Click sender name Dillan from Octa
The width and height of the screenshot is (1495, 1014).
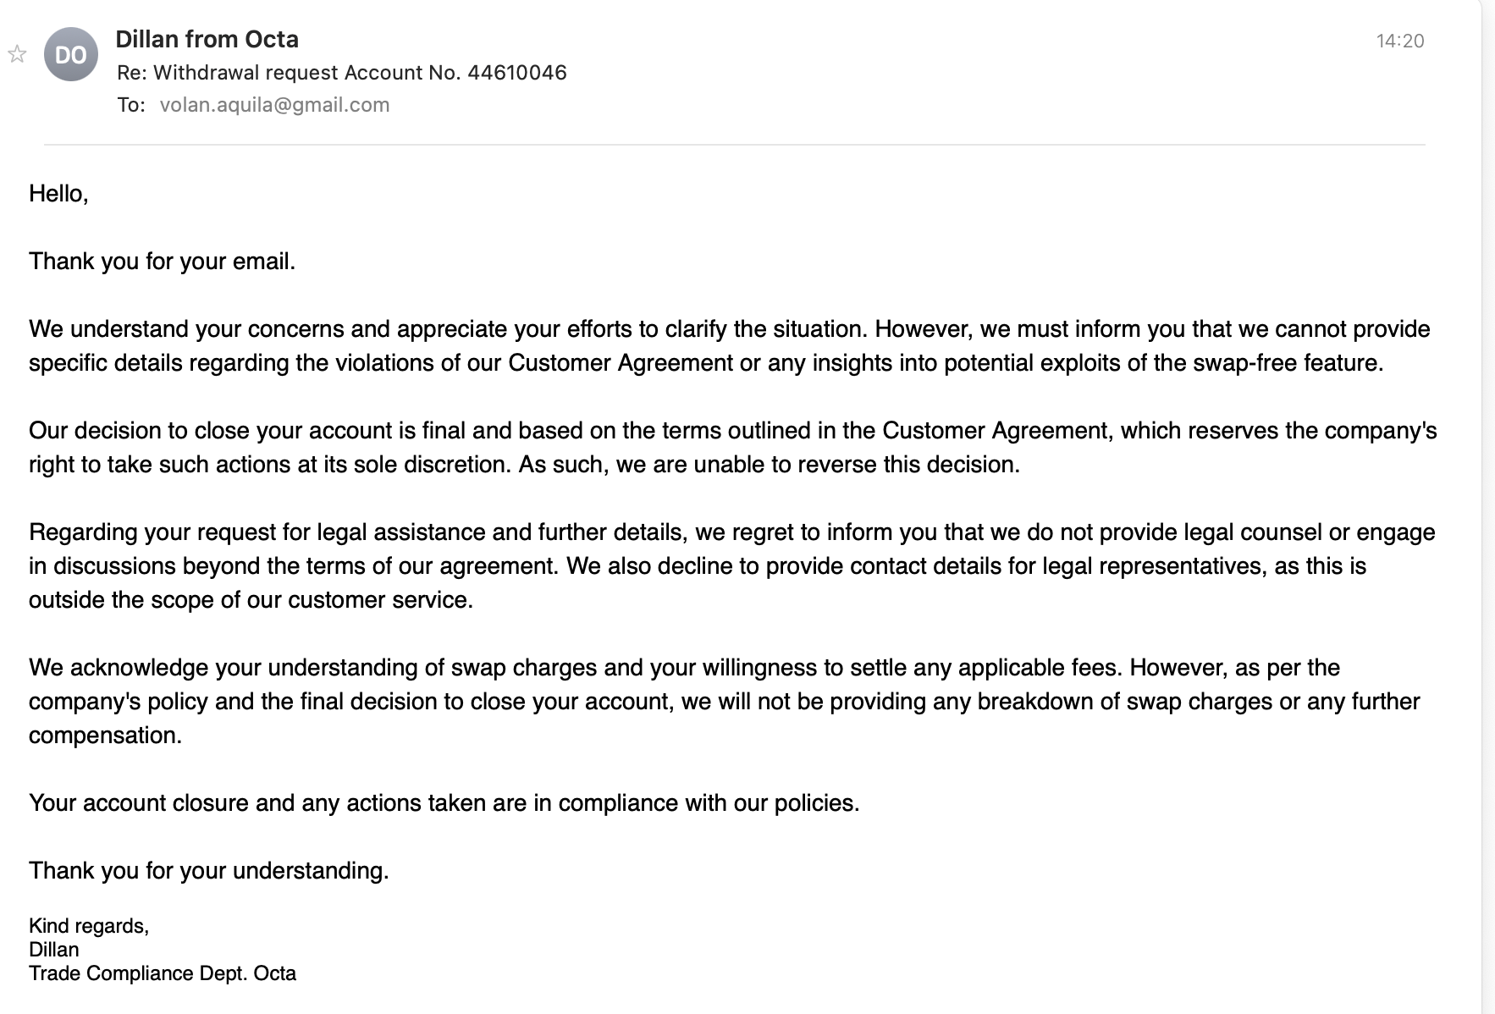pos(207,40)
